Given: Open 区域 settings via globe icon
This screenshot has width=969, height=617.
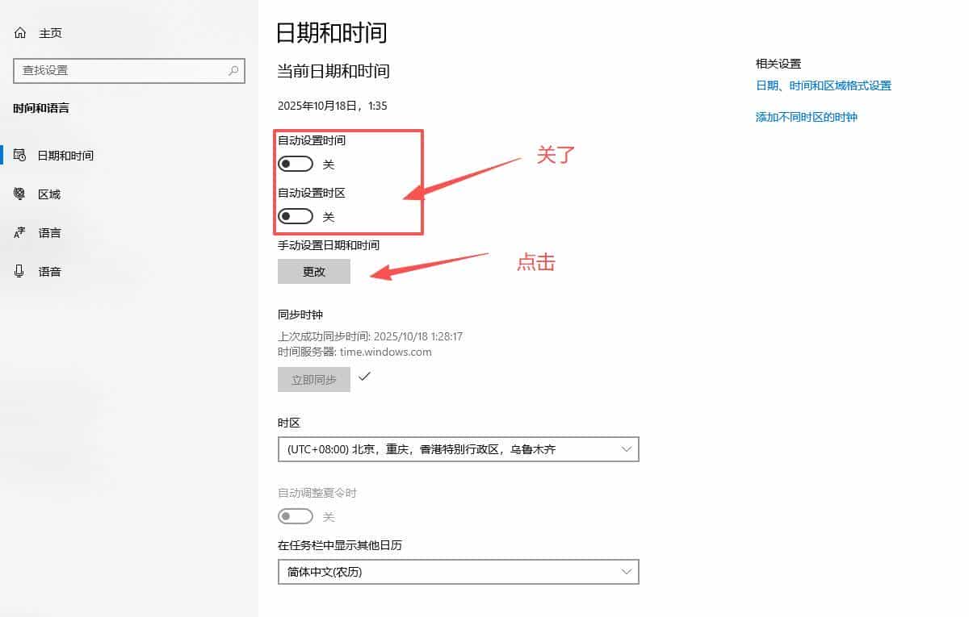Looking at the screenshot, I should point(19,194).
